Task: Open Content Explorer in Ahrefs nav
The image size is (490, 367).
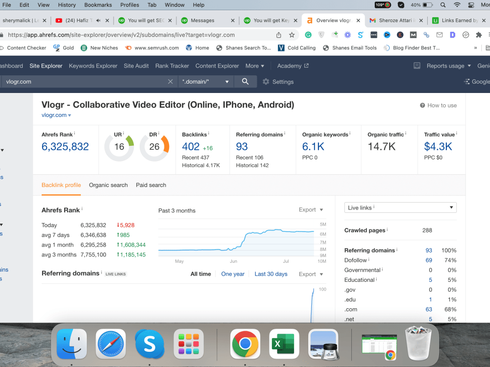Action: pyautogui.click(x=217, y=66)
